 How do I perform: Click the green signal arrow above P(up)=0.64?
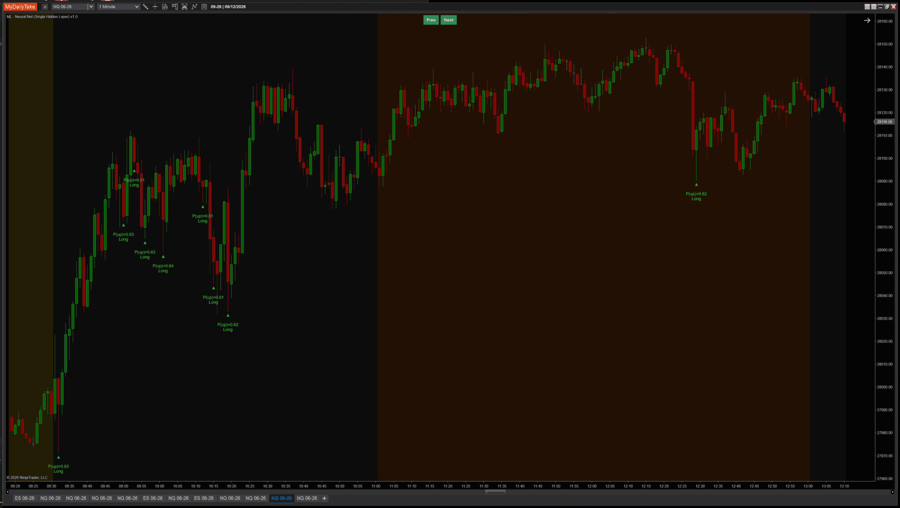coord(163,257)
